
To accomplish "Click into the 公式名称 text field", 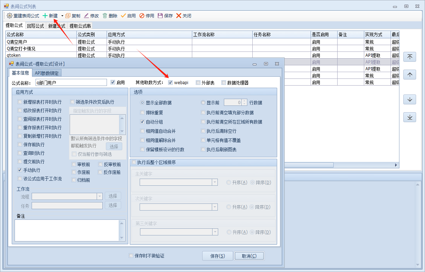I will [x=71, y=82].
